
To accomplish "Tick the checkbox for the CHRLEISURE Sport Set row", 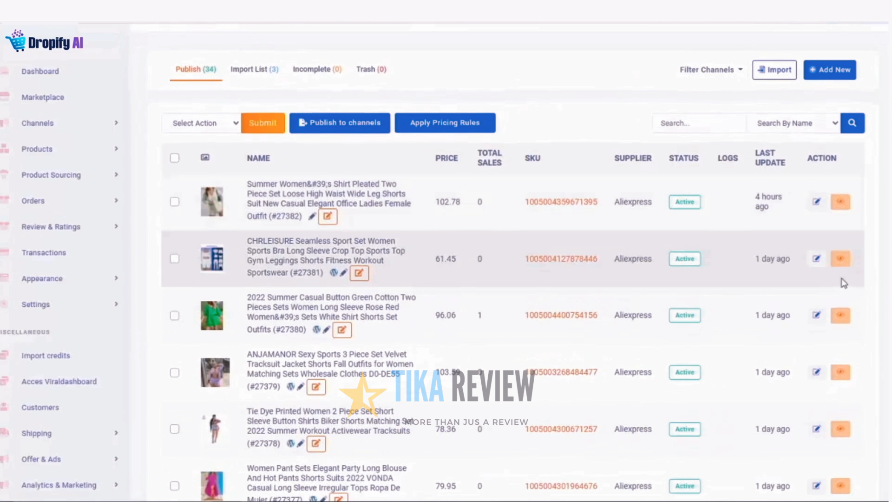I will pyautogui.click(x=174, y=258).
